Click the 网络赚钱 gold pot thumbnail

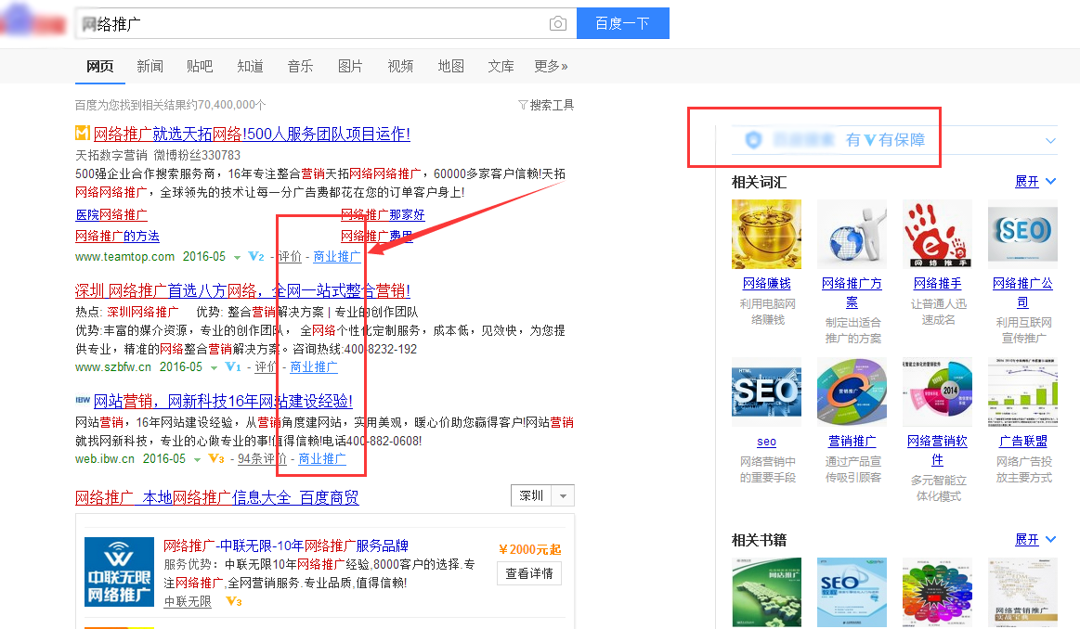(x=767, y=234)
